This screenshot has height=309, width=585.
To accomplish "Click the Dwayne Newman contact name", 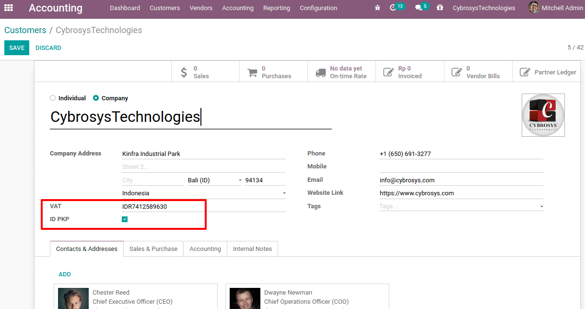I will click(x=288, y=293).
